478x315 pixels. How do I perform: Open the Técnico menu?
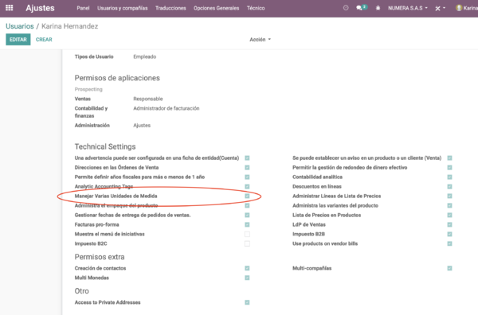tap(256, 8)
